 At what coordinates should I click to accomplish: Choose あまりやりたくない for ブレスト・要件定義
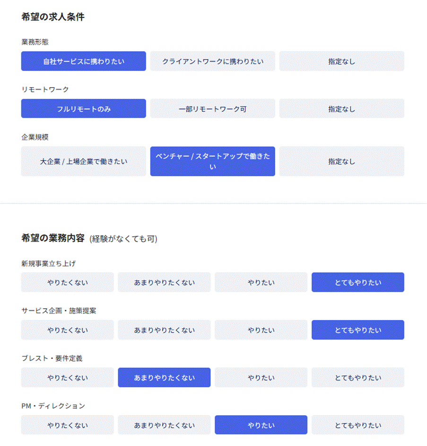tap(164, 377)
